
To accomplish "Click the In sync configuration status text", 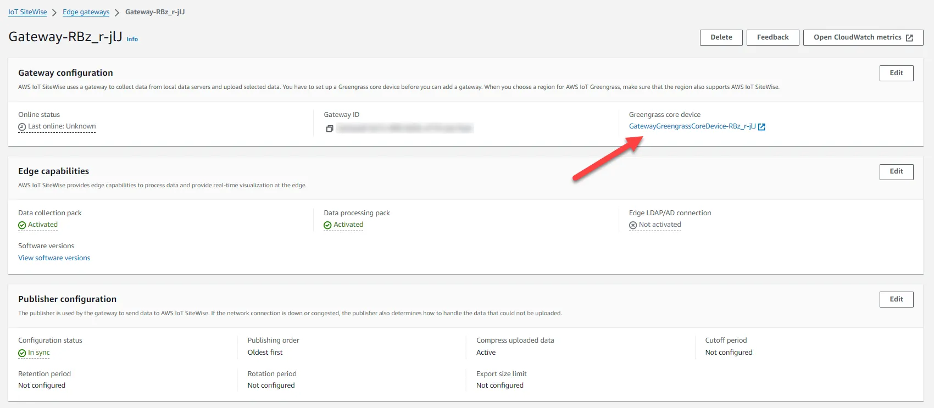I will 38,353.
